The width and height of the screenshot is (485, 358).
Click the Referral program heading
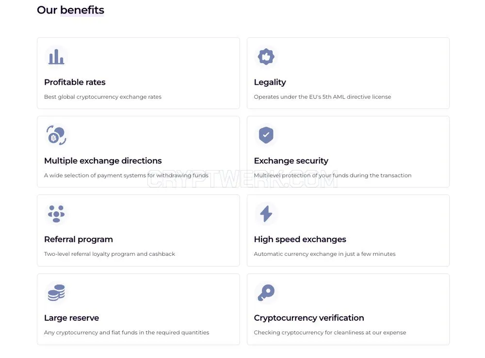point(79,239)
